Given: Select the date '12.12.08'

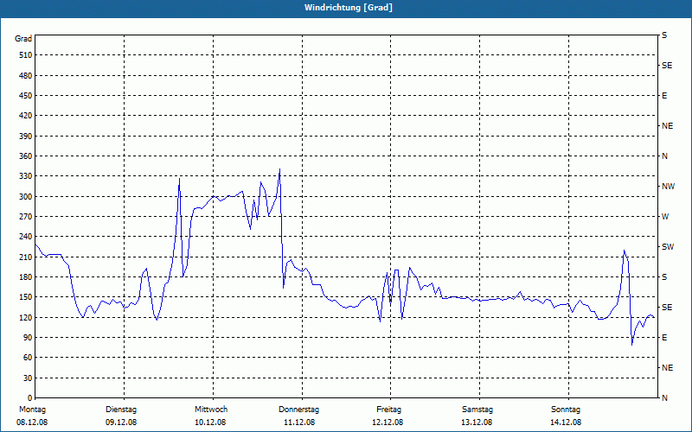Looking at the screenshot, I should tap(388, 422).
